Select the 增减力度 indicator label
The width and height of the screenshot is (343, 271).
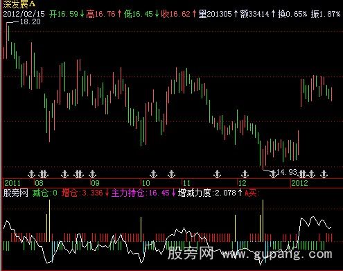[195, 193]
